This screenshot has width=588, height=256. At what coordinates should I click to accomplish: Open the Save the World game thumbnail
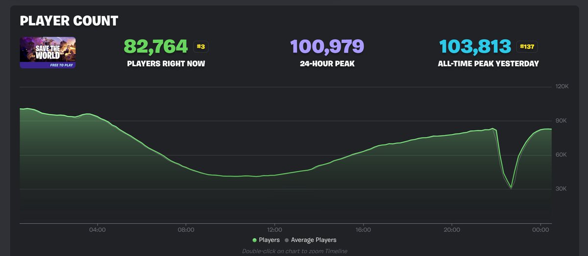click(48, 52)
